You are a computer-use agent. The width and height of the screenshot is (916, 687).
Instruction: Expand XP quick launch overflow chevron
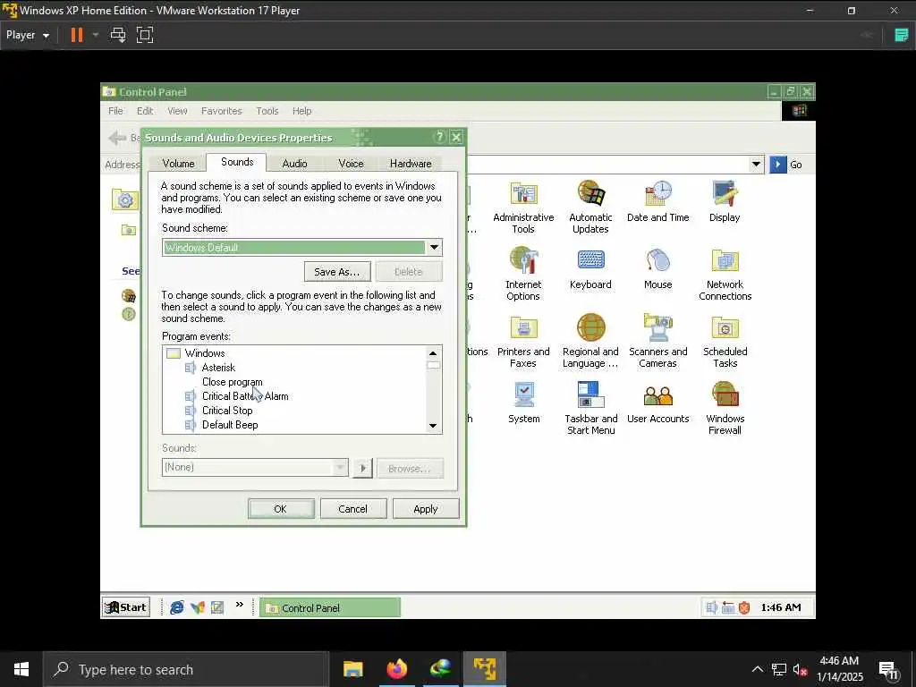(240, 606)
